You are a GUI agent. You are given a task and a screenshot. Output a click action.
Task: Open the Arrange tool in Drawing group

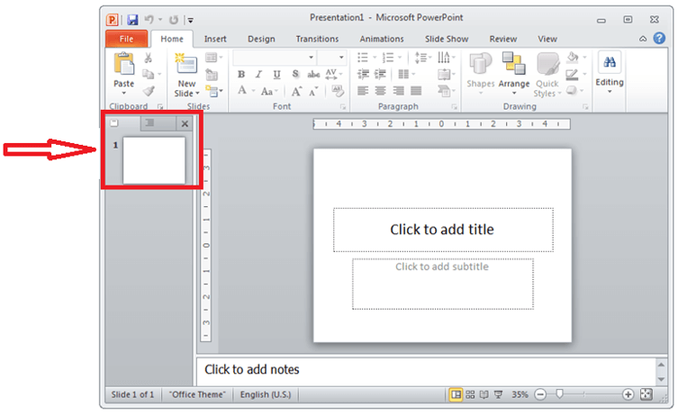[514, 71]
